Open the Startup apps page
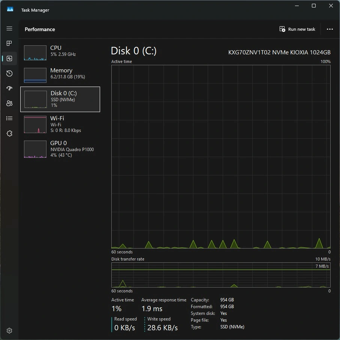This screenshot has height=340, width=340. point(9,88)
